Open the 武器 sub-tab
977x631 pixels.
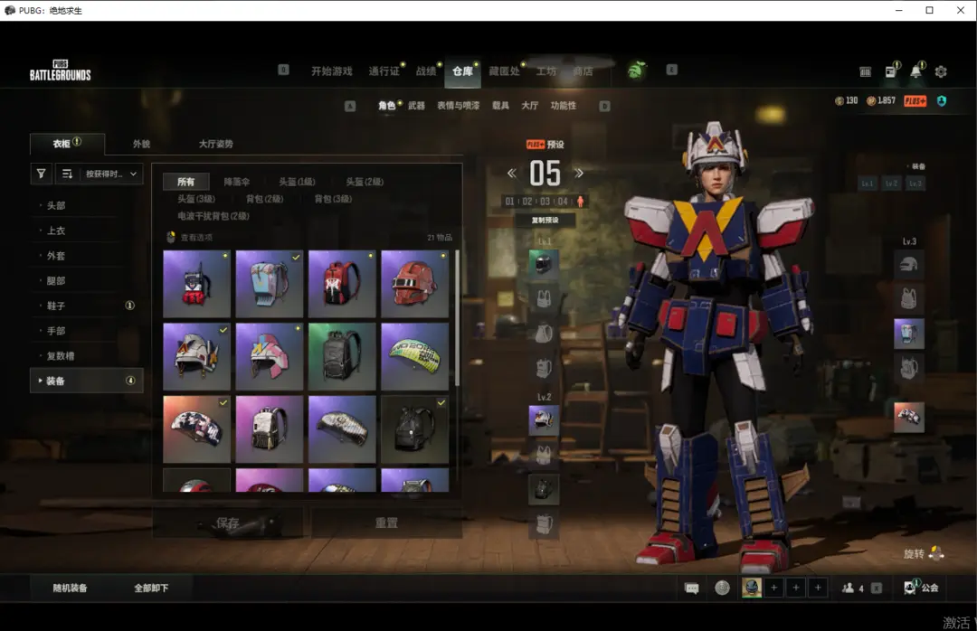(416, 106)
